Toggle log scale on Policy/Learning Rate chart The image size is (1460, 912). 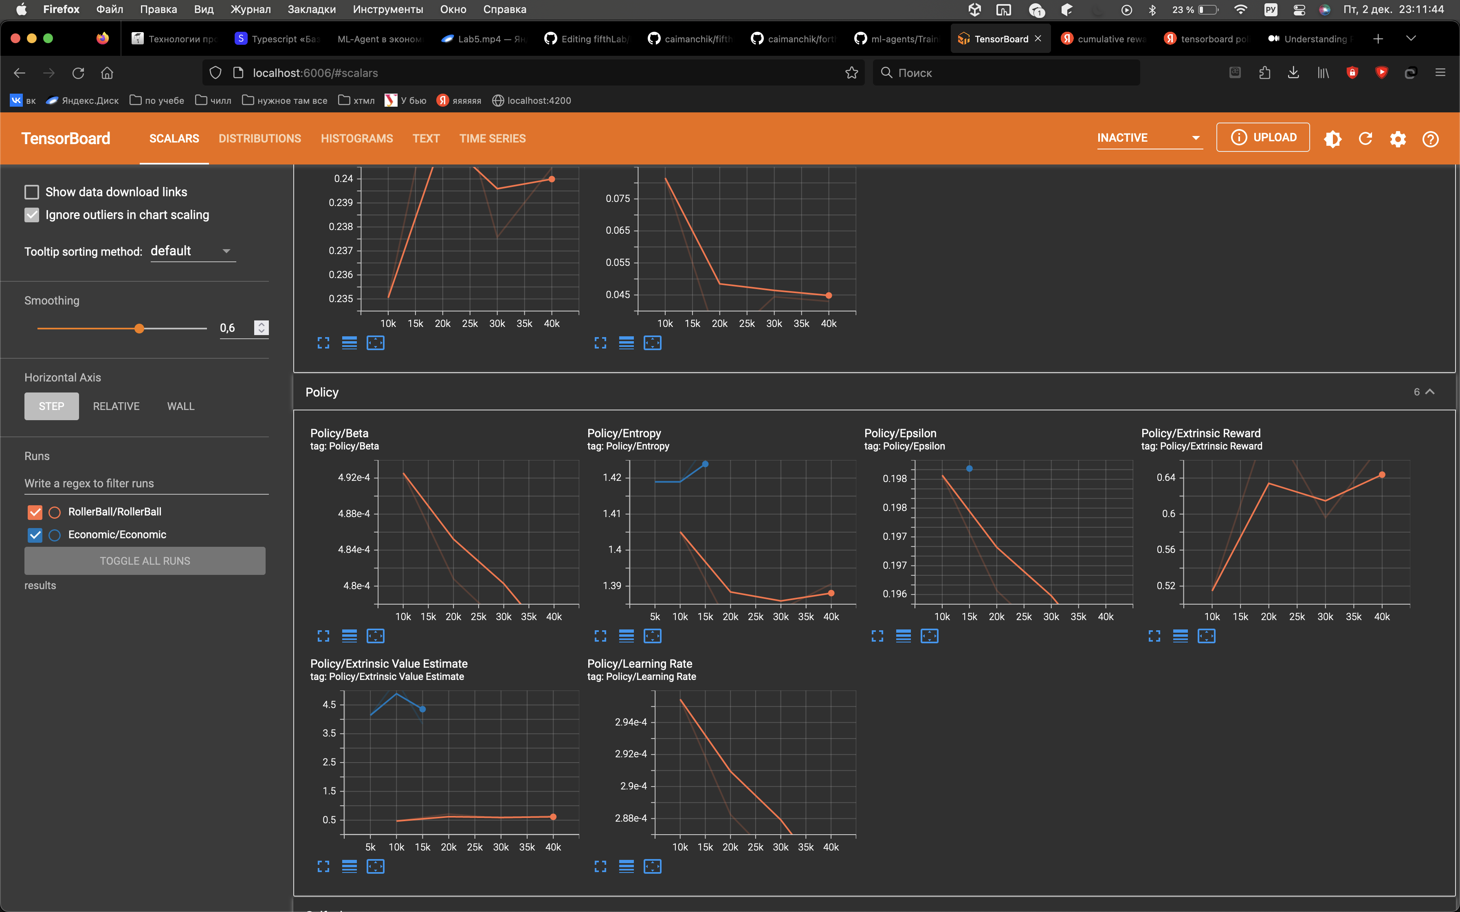point(626,866)
